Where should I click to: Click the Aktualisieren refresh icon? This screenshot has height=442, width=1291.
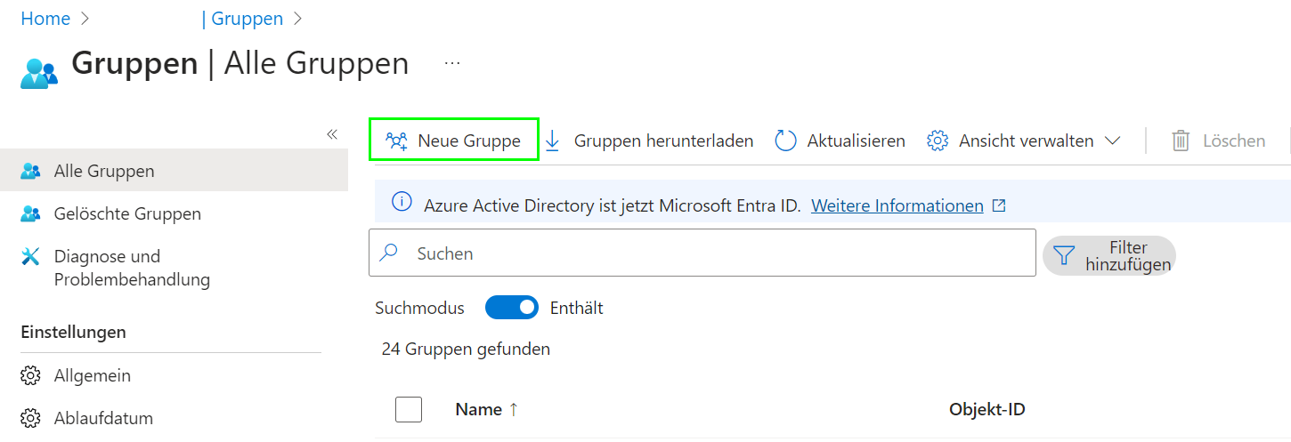coord(785,141)
